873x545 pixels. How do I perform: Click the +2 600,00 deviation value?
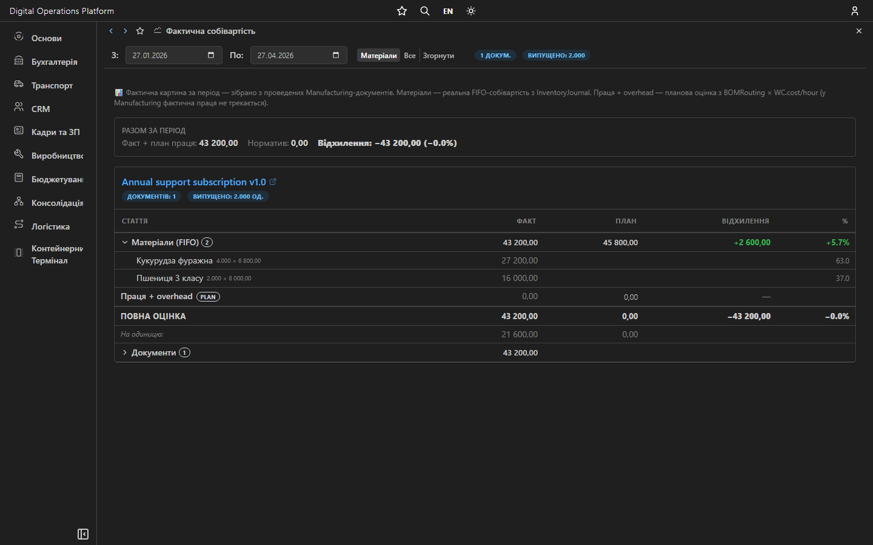(x=752, y=242)
